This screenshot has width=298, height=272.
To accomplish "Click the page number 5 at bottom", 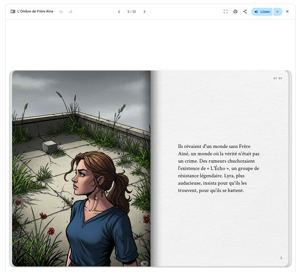I will [281, 258].
